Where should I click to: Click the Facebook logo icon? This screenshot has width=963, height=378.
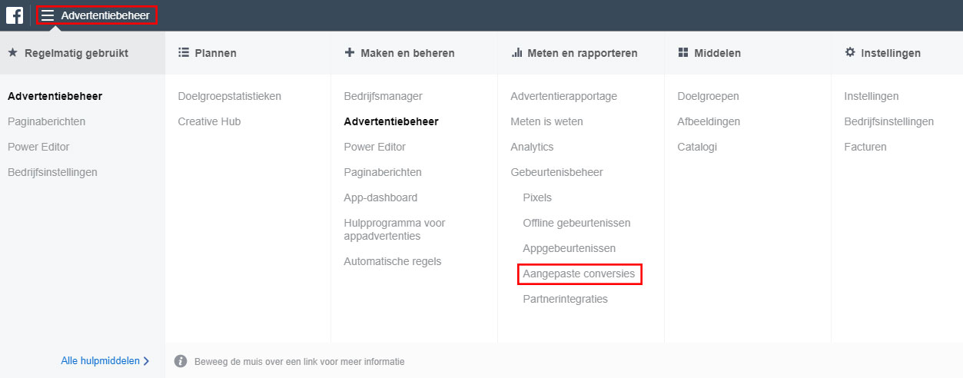[15, 15]
